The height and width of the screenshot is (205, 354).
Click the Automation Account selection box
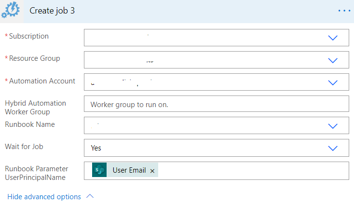tap(203, 82)
